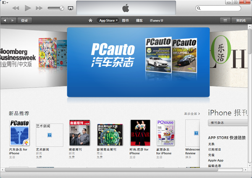This screenshot has height=178, width=252.
Task: Click the Apple App quick link
Action: point(215,160)
